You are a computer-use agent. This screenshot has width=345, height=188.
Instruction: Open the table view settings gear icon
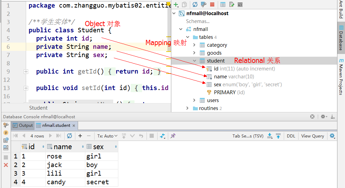332,136
